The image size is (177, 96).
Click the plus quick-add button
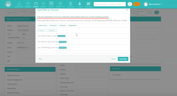(130, 4)
